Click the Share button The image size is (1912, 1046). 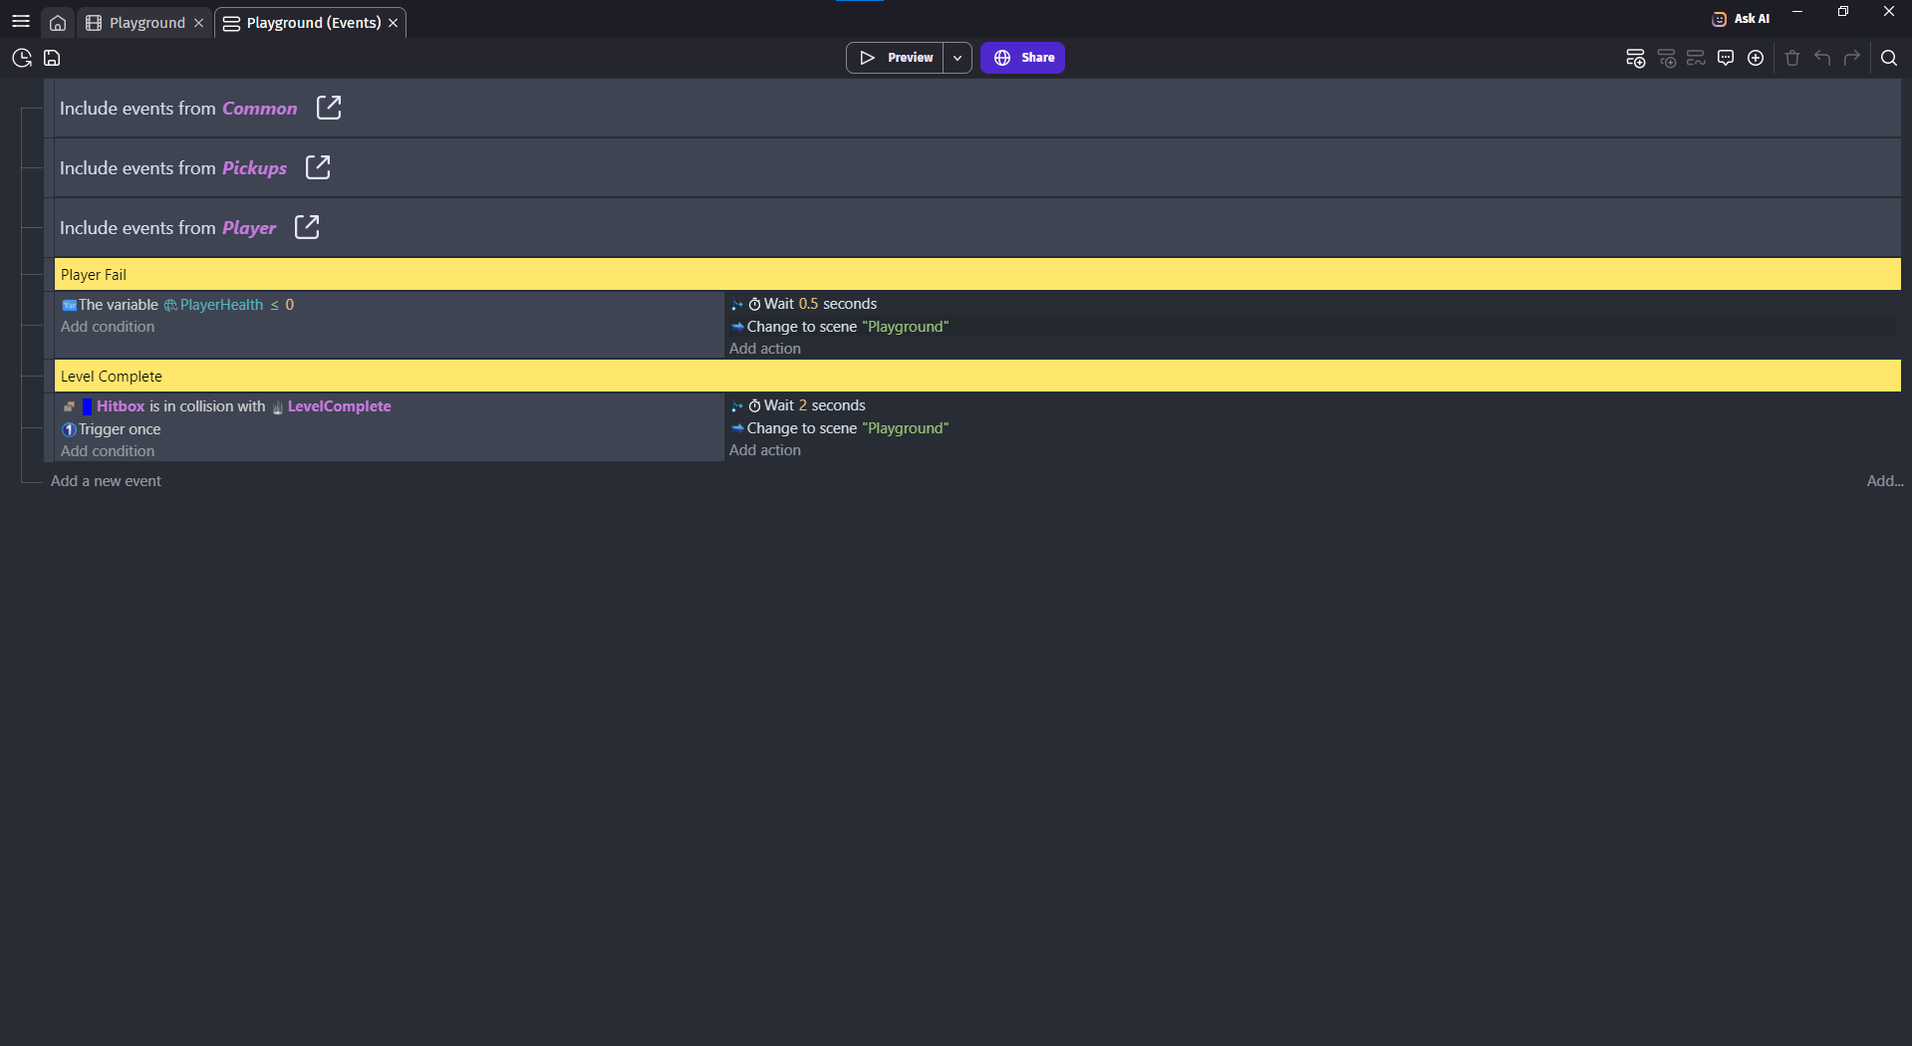(1022, 58)
